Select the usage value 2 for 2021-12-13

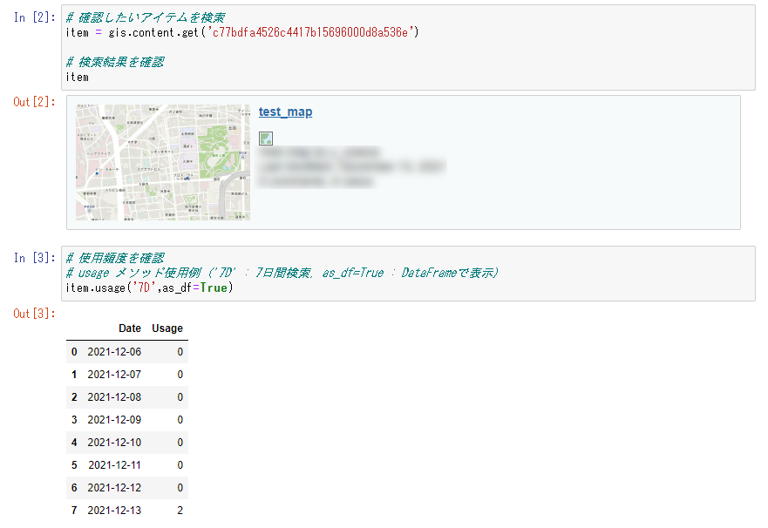180,511
